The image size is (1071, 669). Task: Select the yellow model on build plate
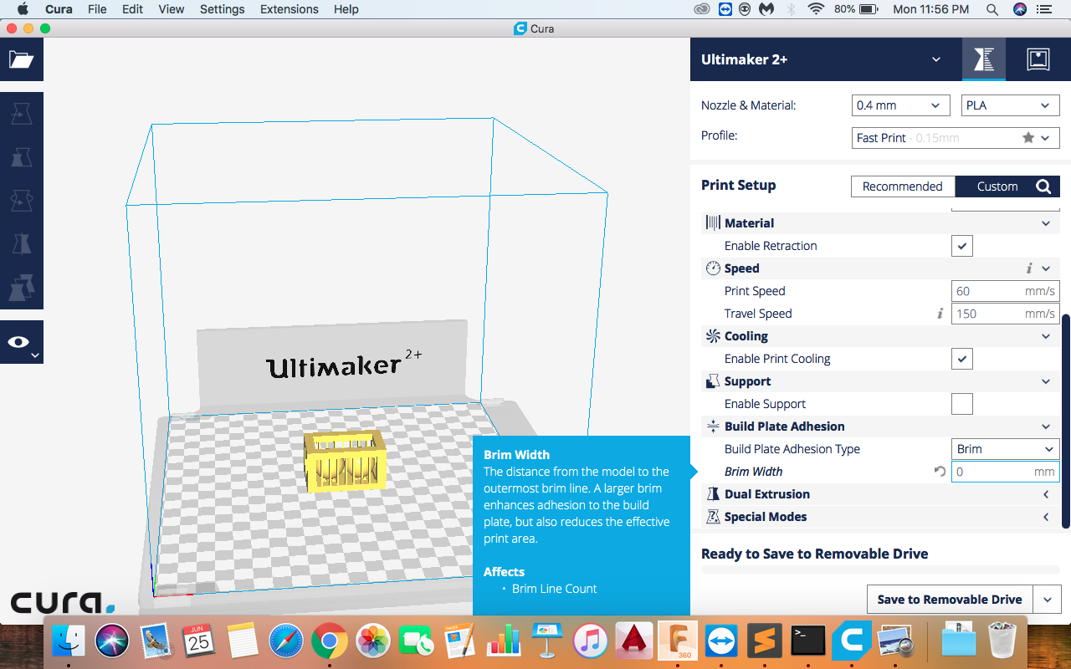[346, 462]
